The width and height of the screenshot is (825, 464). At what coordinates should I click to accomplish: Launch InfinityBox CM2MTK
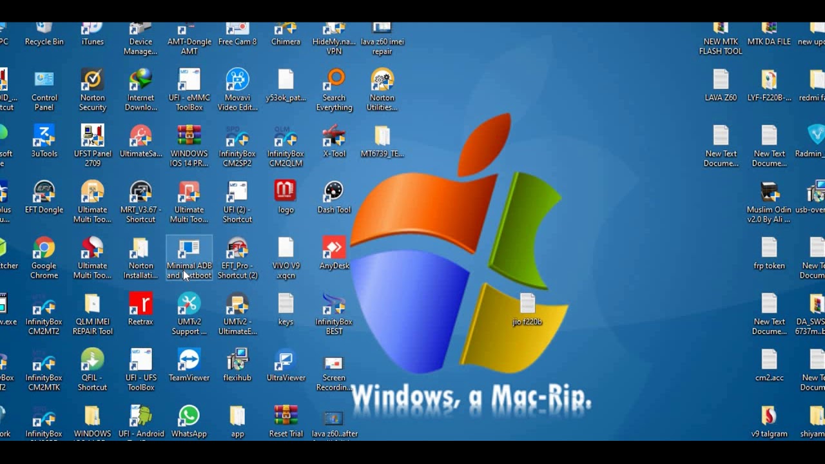[x=44, y=371]
